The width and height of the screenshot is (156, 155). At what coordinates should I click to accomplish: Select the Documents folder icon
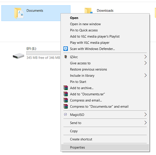point(19,13)
